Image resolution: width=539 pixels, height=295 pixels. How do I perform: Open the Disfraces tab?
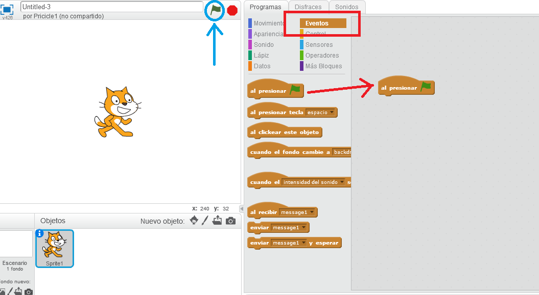tap(308, 7)
